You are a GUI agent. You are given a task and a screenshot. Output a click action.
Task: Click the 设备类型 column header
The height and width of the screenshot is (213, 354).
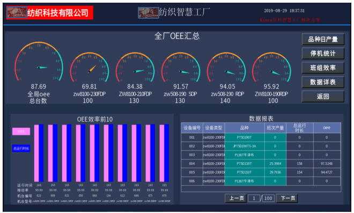[214, 128]
